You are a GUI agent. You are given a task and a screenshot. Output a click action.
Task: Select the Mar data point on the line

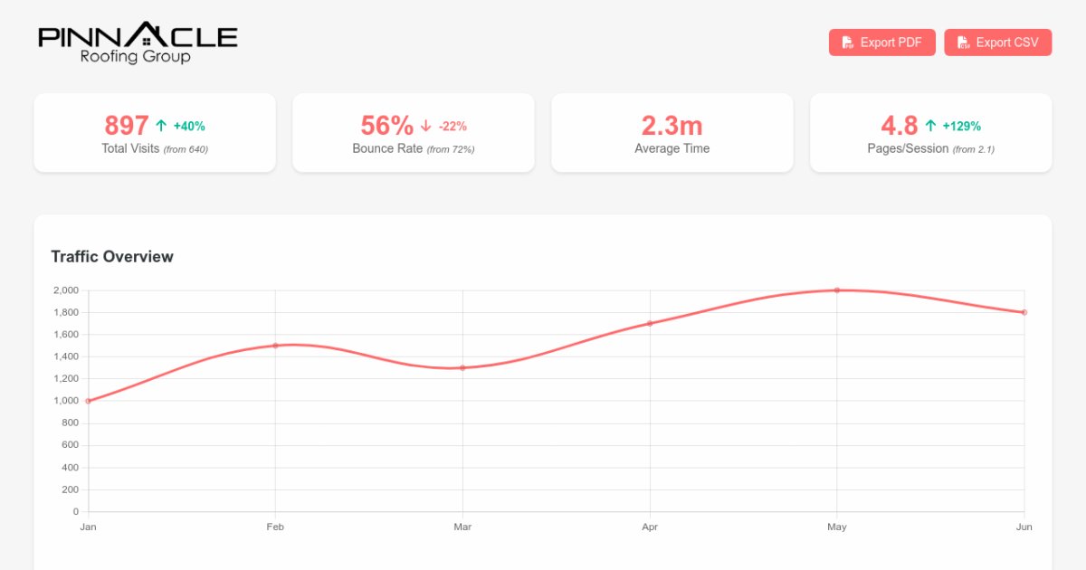click(462, 367)
